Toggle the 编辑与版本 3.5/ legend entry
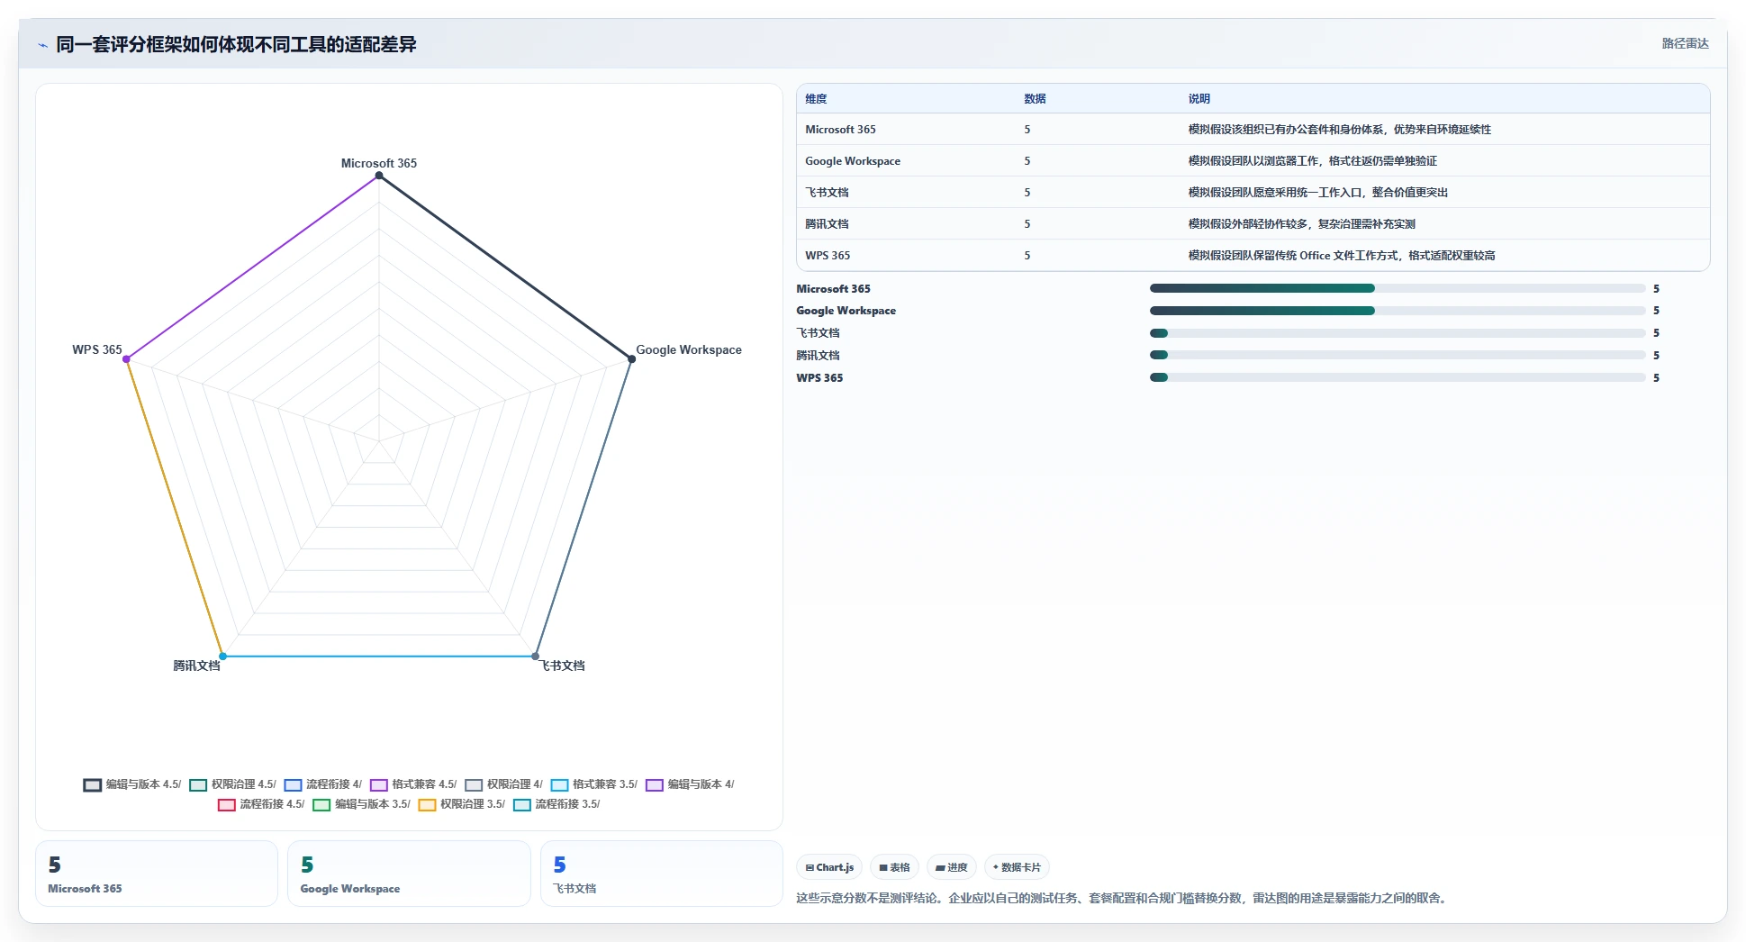1746x942 pixels. point(362,804)
